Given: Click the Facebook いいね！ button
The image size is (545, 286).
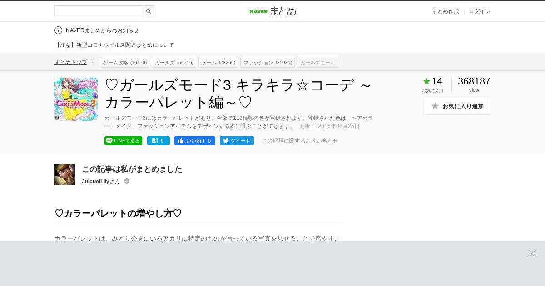Looking at the screenshot, I should tap(195, 141).
